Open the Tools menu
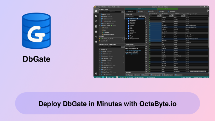Image resolution: width=215 pixels, height=121 pixels. pos(114,7)
